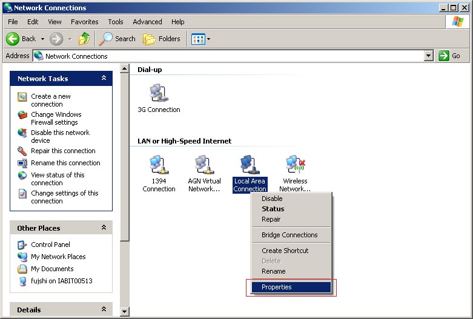
Task: Collapse the Network Tasks panel
Action: coord(104,78)
